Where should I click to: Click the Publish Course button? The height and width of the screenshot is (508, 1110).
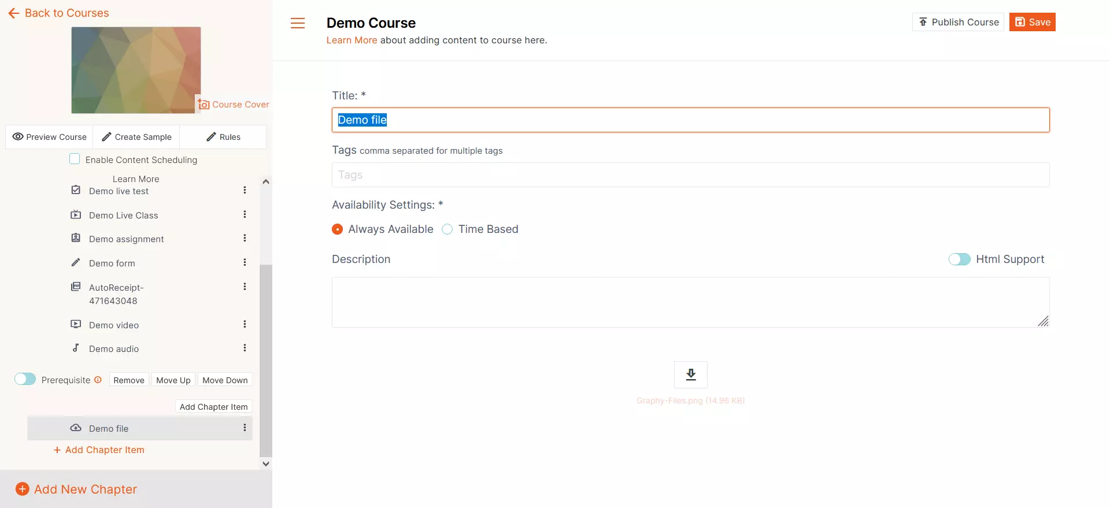pos(958,22)
